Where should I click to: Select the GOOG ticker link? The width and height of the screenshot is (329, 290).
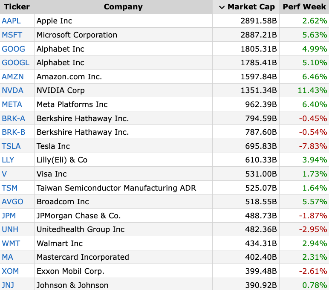[x=13, y=49]
